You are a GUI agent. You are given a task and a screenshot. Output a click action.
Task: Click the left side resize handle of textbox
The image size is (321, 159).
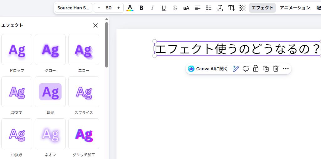click(x=155, y=49)
